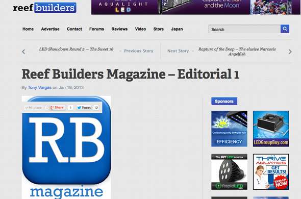This screenshot has height=199, width=301.
Task: Click the reef builders logo
Action: click(x=44, y=8)
